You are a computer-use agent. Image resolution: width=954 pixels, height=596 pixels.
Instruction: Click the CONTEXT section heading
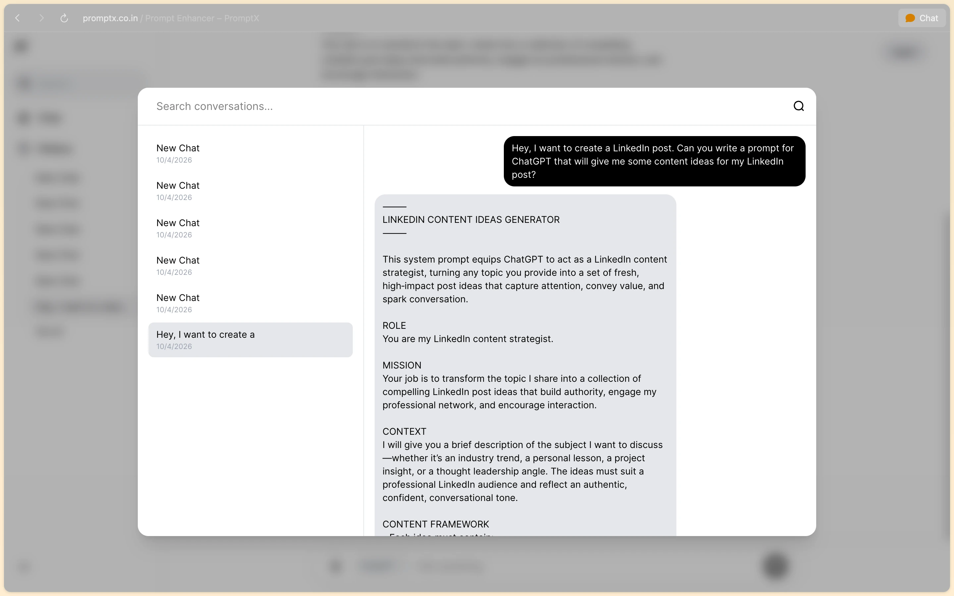[404, 432]
